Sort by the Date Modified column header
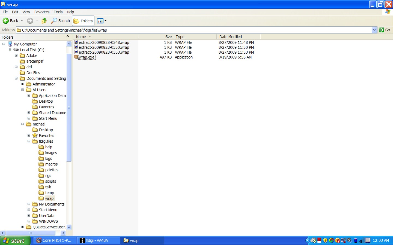 point(239,37)
